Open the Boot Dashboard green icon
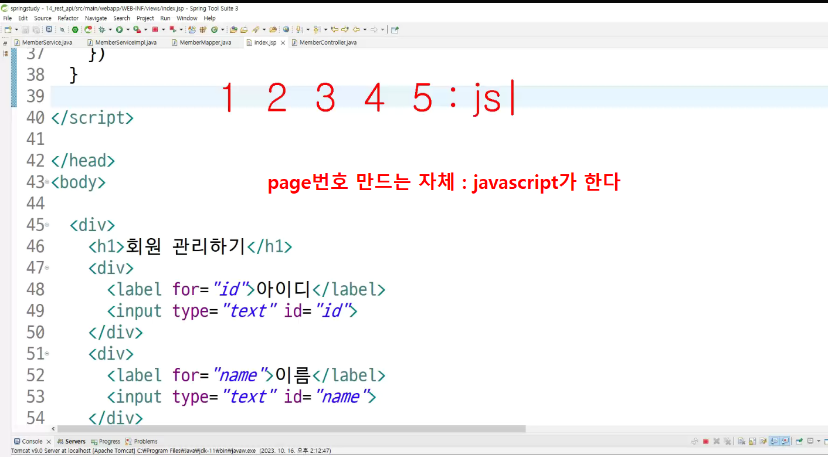Viewport: 828px width, 457px height. [x=75, y=29]
